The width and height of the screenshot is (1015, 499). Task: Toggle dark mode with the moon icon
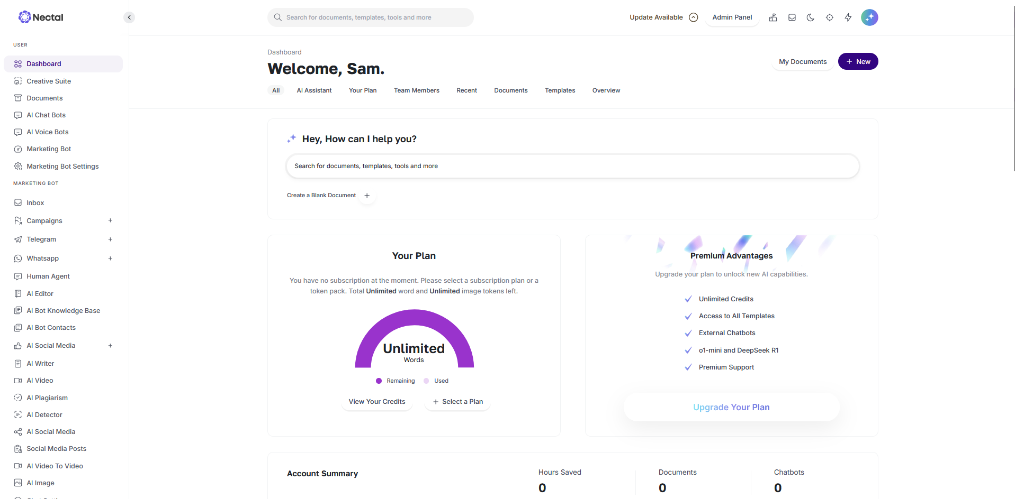(x=810, y=17)
